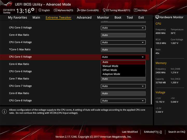
Task: Choose Manual Mode option
Action: [x=123, y=66]
